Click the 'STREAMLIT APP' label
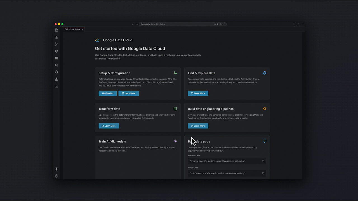This screenshot has height=201, width=358. tap(194, 155)
